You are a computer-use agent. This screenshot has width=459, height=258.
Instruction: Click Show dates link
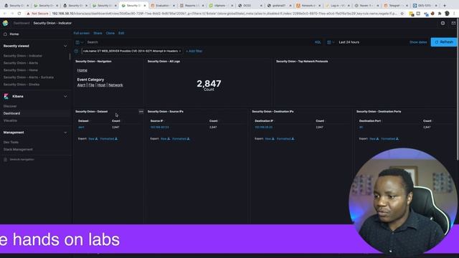tap(418, 42)
